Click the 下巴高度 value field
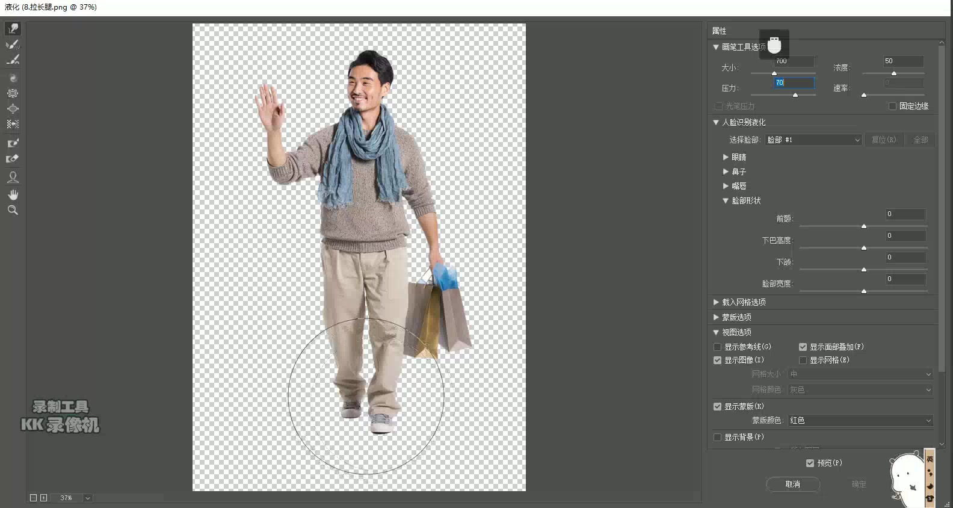Viewport: 953px width, 508px height. pyautogui.click(x=905, y=236)
